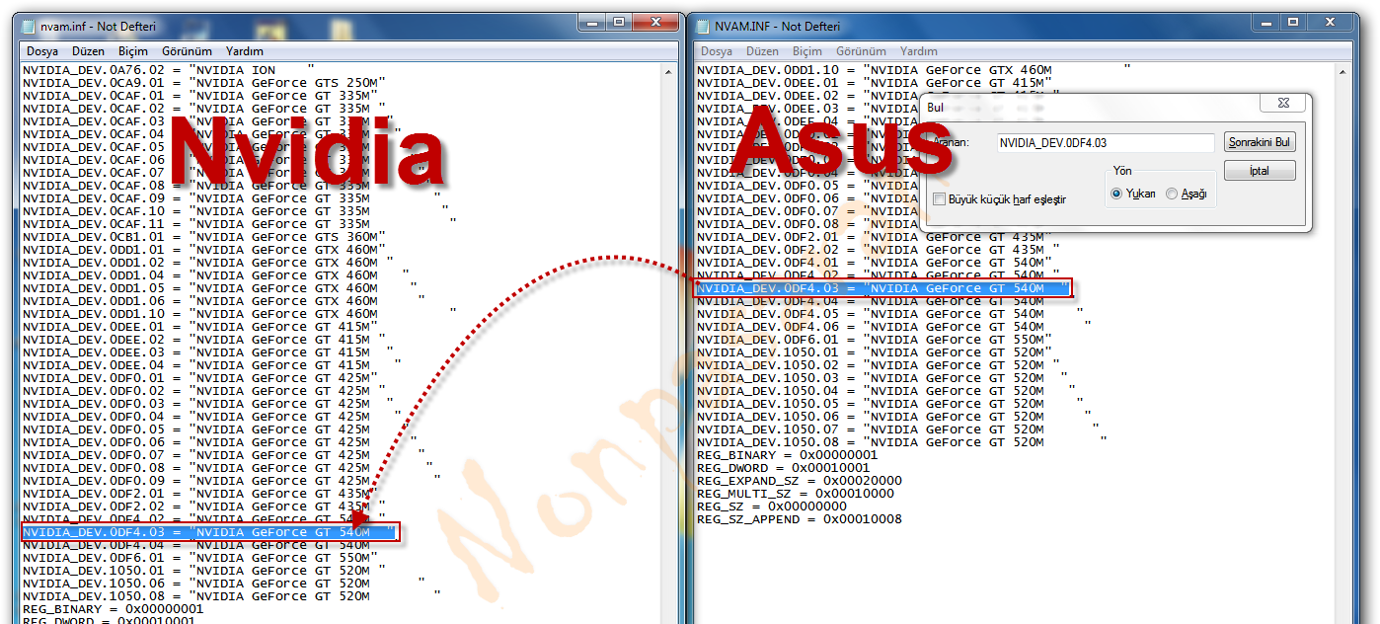Click NVIDIA_DEV.0DF6.01 line in right window

[874, 340]
